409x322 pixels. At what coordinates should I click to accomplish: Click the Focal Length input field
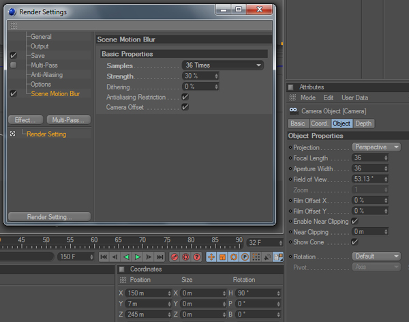[x=368, y=158]
